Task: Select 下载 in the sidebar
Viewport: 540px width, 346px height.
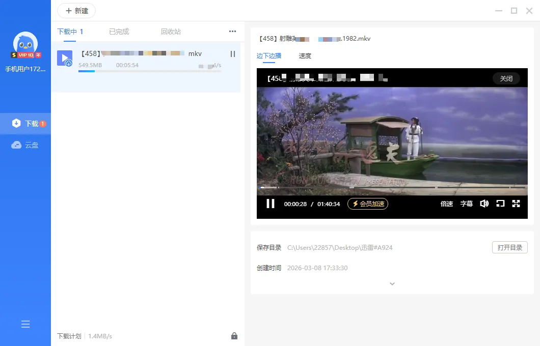Action: [x=25, y=124]
